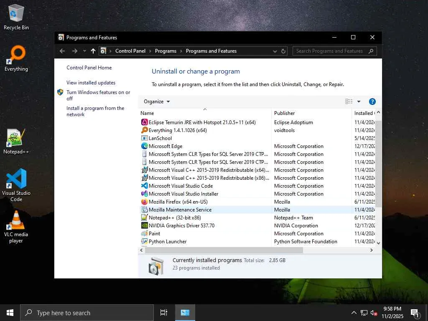Viewport: 428px width, 321px height.
Task: Open the notifications Action Center
Action: click(x=415, y=313)
